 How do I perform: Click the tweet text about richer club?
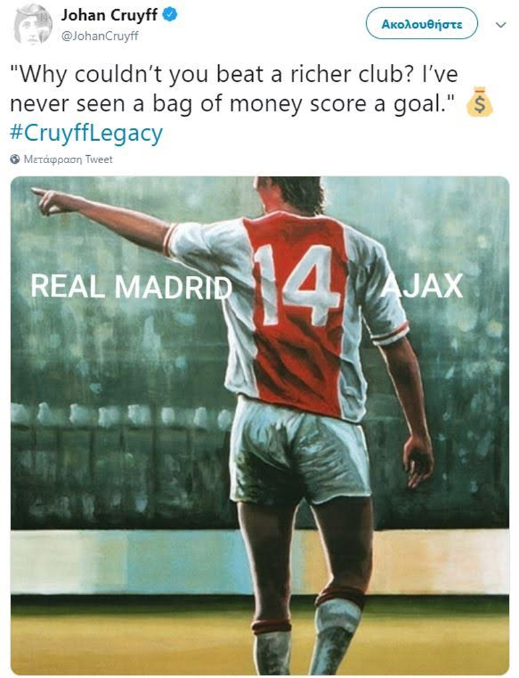coord(234,89)
